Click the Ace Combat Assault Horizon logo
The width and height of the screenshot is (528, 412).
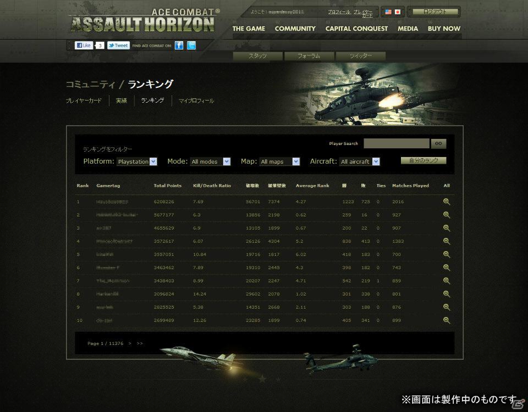145,21
